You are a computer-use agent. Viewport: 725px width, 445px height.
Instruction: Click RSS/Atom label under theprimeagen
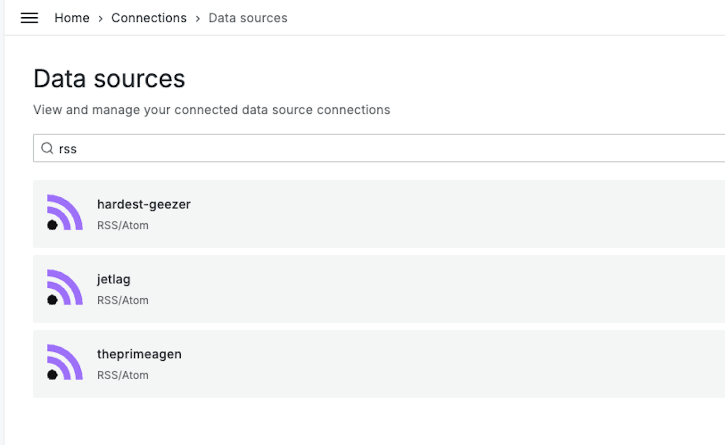coord(123,375)
